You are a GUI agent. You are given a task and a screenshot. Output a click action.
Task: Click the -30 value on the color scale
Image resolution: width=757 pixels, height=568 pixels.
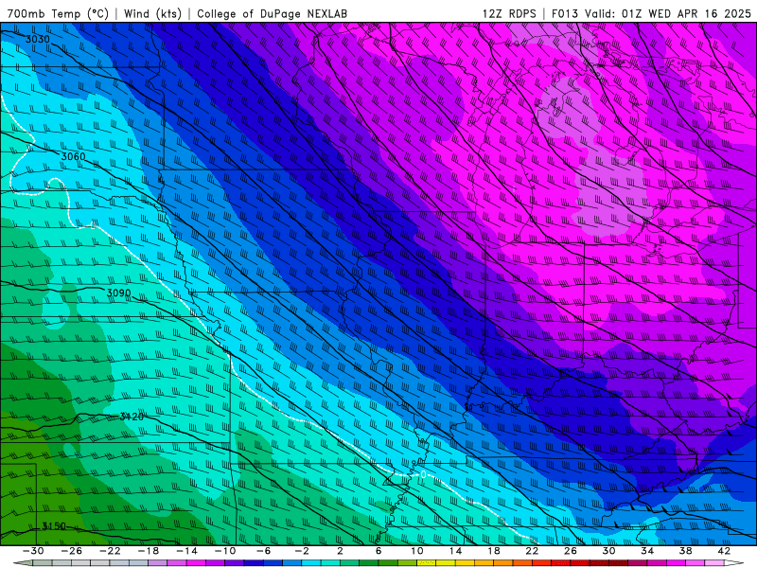pos(33,551)
